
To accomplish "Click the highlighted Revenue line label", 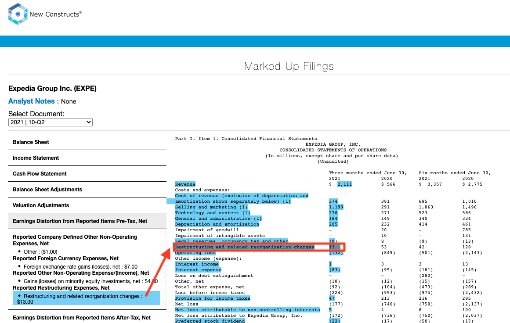I will point(185,184).
